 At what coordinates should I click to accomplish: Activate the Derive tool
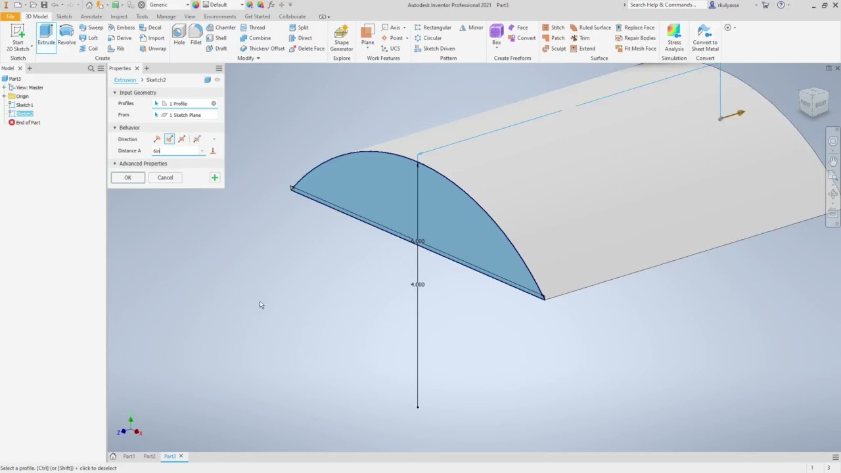(120, 38)
